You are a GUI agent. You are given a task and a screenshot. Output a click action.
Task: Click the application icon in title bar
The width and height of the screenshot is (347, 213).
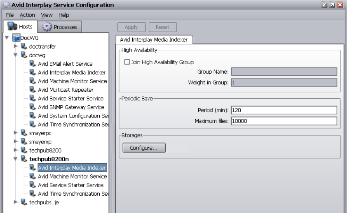pyautogui.click(x=7, y=5)
